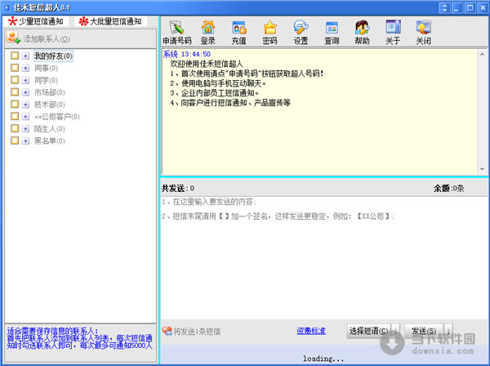Expand the 技术部 tree node
The height and width of the screenshot is (366, 490).
click(x=26, y=105)
